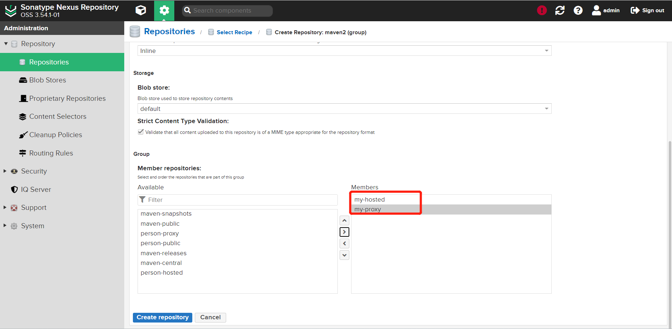Viewport: 672px width, 329px height.
Task: Expand the Security tree node
Action: pos(5,171)
